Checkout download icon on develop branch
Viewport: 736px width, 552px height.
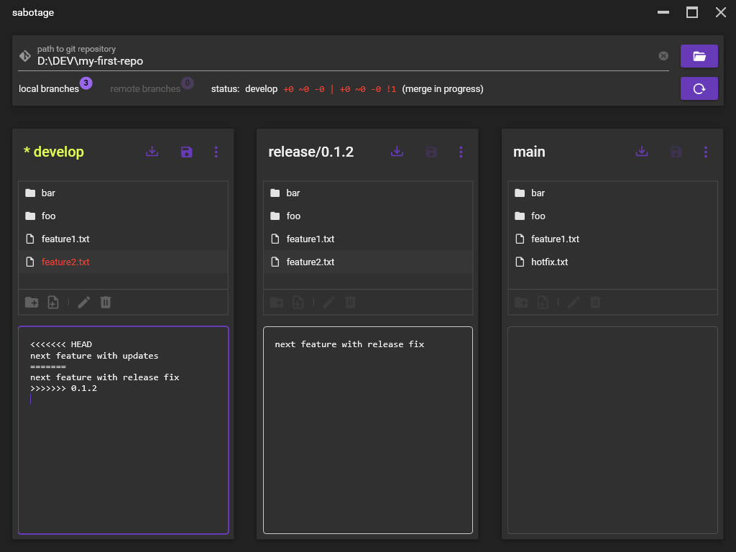coord(152,152)
